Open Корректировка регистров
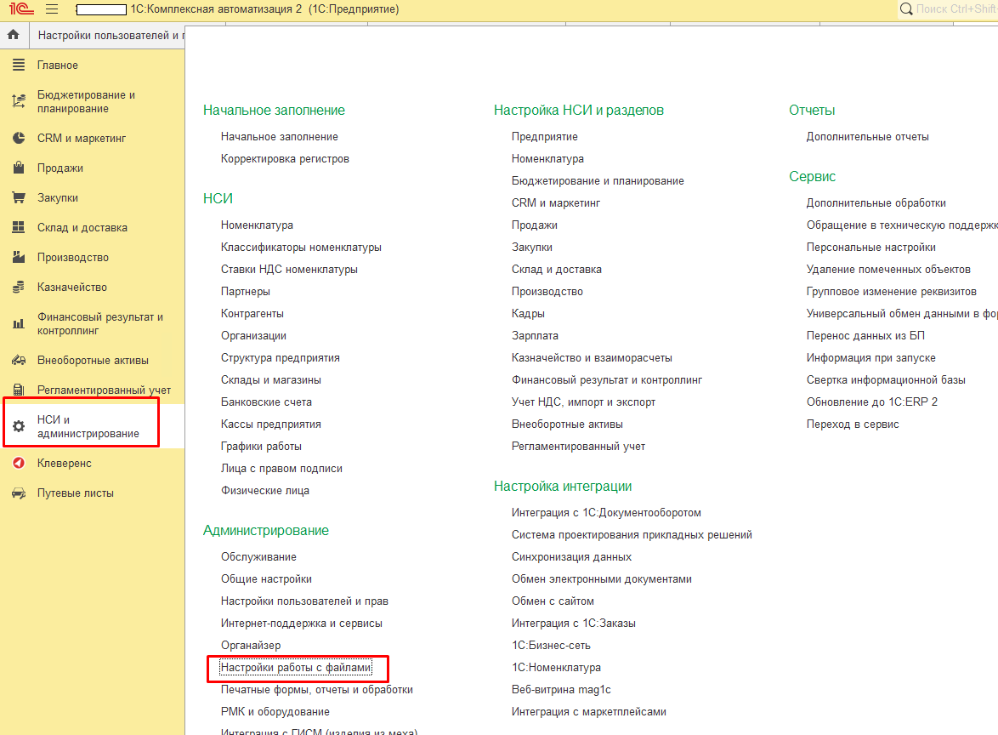 coord(285,158)
